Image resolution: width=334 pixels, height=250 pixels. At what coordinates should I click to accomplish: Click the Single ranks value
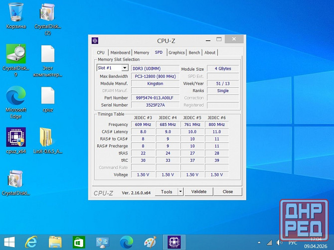223,91
